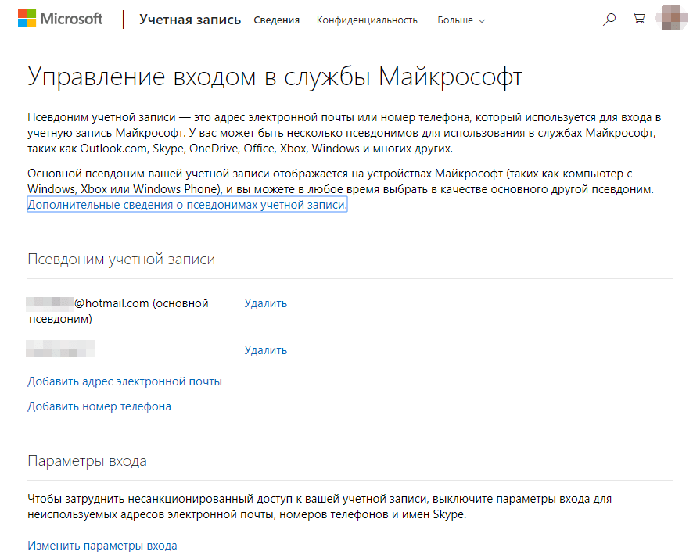
Task: Click Добавить адрес электронной почты
Action: [124, 381]
